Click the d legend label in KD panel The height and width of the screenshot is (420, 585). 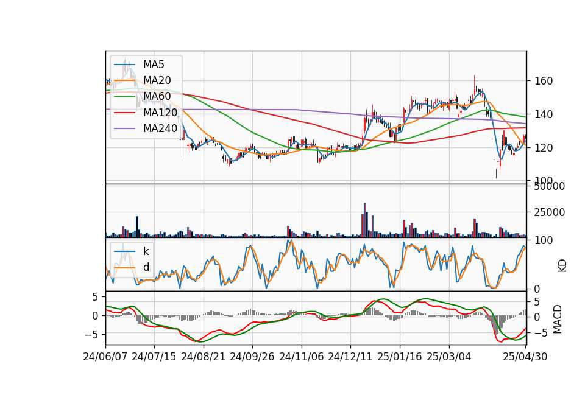(x=146, y=267)
